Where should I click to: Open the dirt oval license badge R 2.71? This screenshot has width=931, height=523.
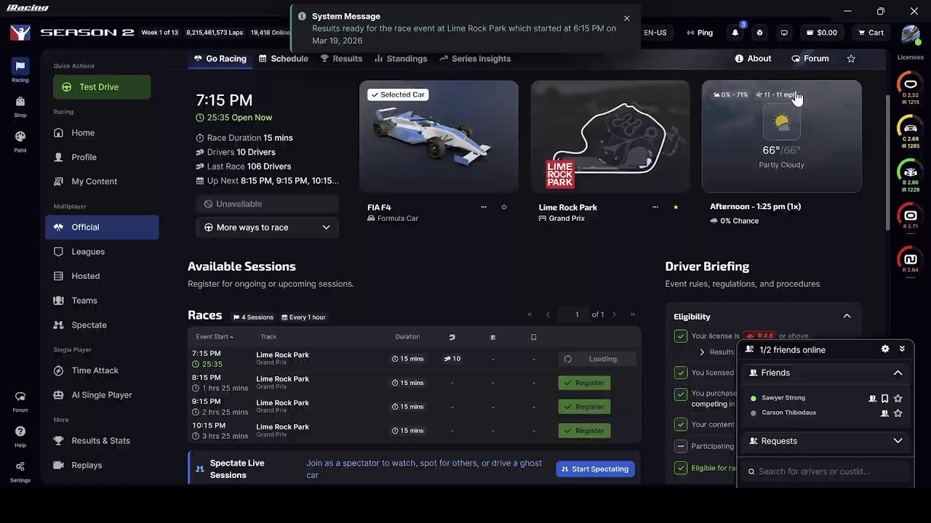(911, 218)
